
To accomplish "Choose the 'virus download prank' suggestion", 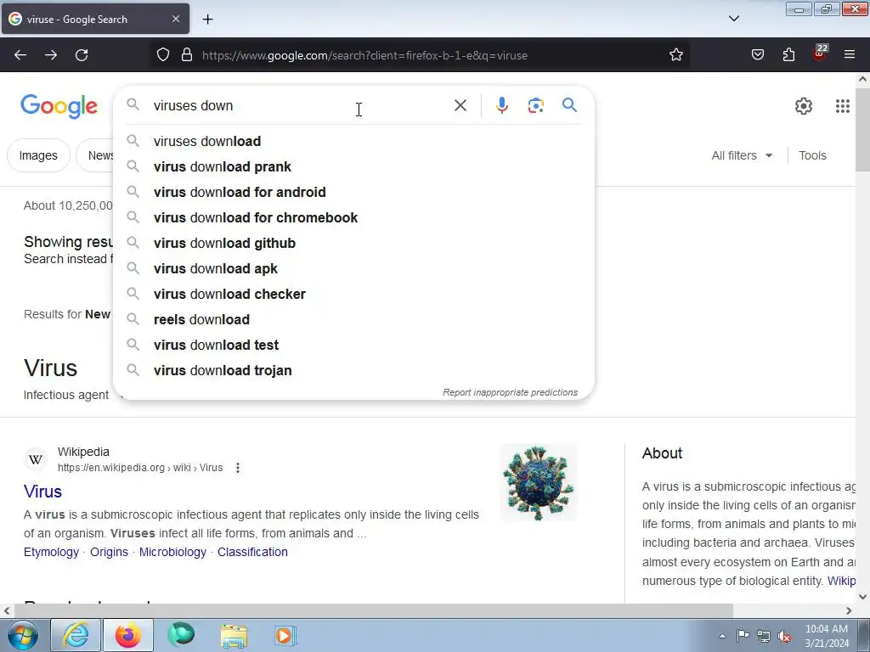I will coord(354,167).
